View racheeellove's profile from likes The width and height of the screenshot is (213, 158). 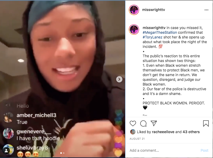163,132
